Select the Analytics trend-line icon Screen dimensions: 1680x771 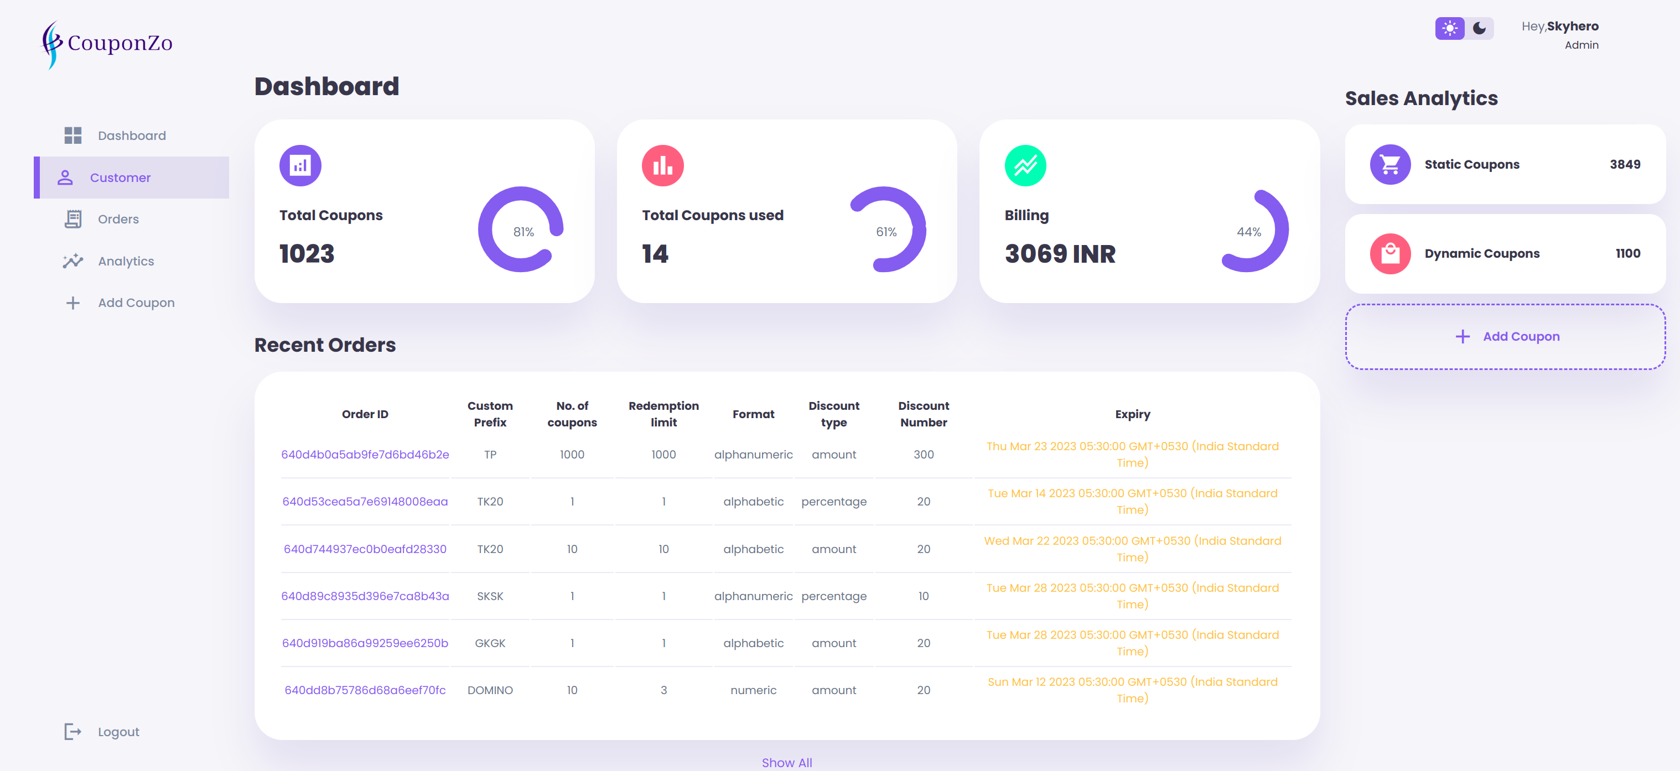(x=72, y=260)
